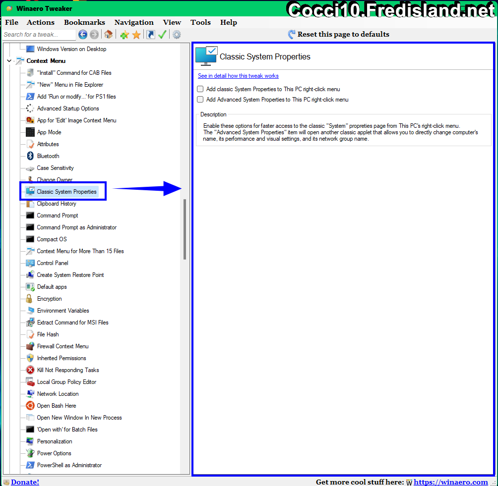Collapse the Context Menu tree node
The width and height of the screenshot is (498, 486).
click(x=9, y=60)
